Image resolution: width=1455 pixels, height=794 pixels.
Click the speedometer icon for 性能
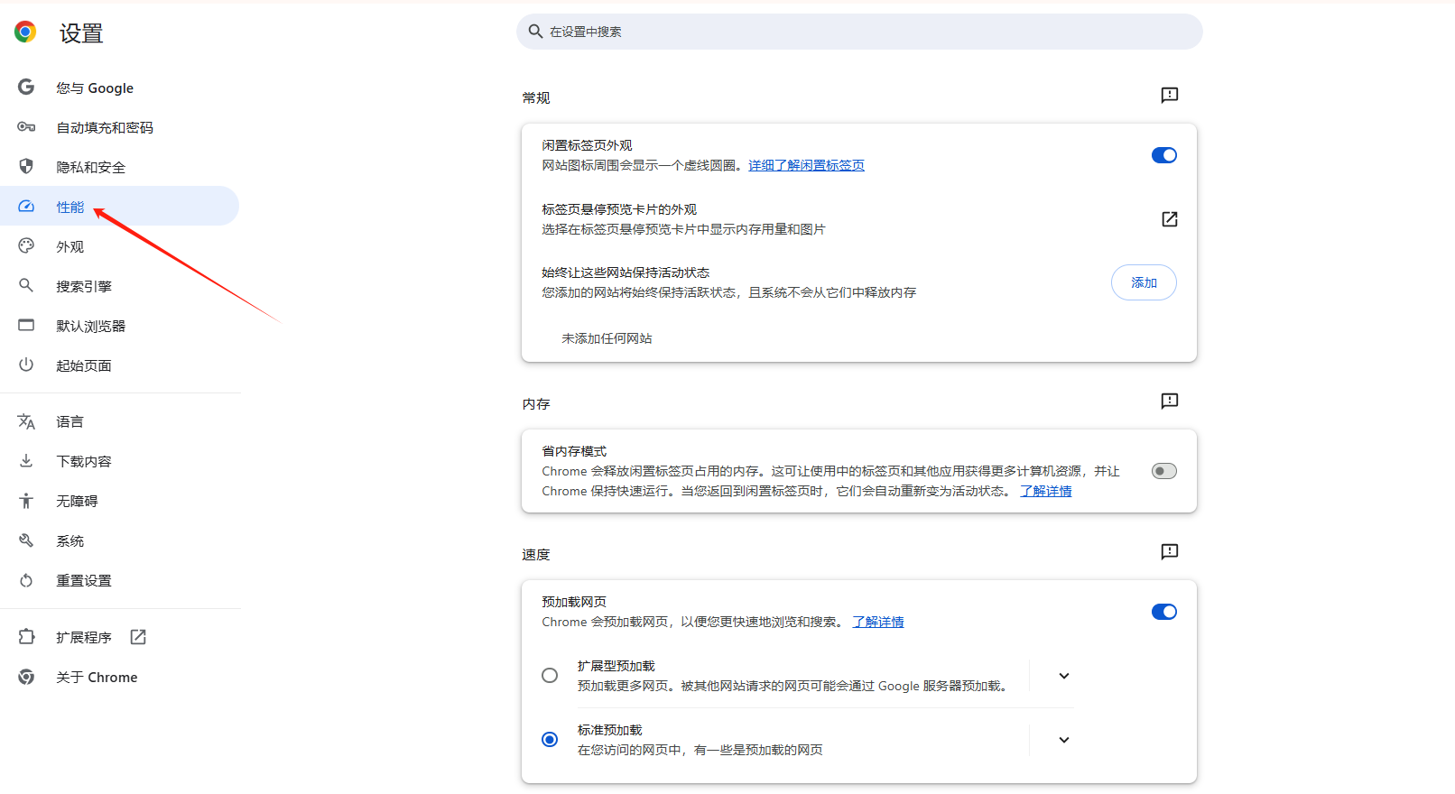click(x=26, y=207)
